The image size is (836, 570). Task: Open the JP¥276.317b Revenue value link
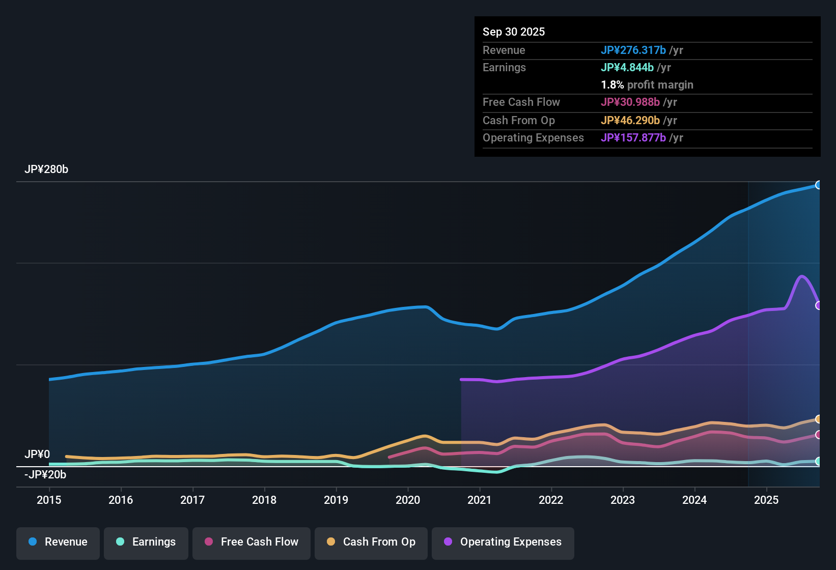pyautogui.click(x=634, y=50)
